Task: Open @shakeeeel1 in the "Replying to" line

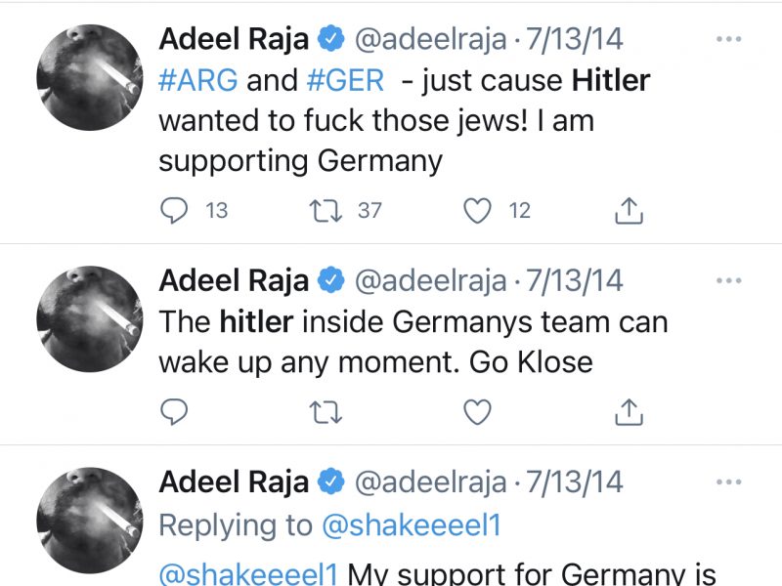Action: 411,524
